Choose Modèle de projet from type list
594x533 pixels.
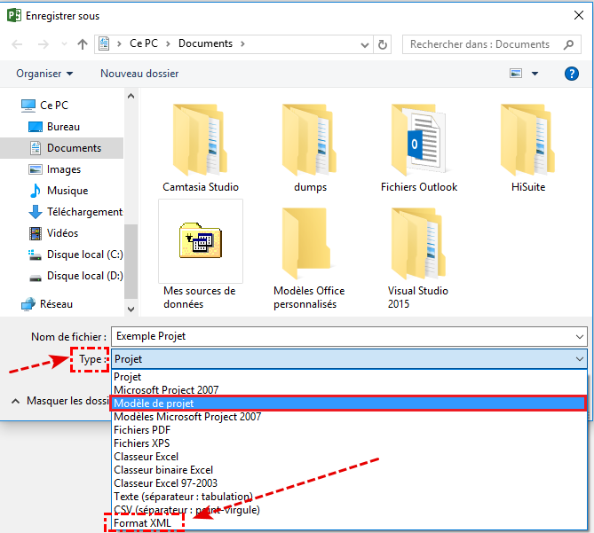coord(160,404)
